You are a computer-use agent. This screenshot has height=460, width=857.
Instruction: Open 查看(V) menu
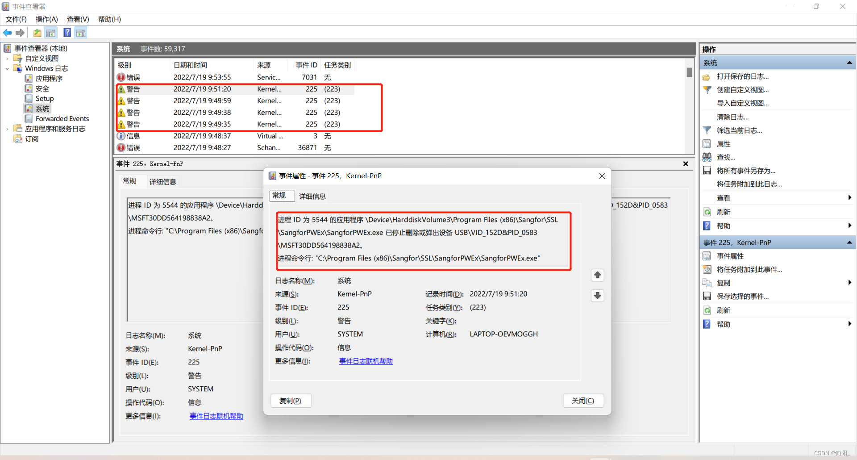click(78, 19)
